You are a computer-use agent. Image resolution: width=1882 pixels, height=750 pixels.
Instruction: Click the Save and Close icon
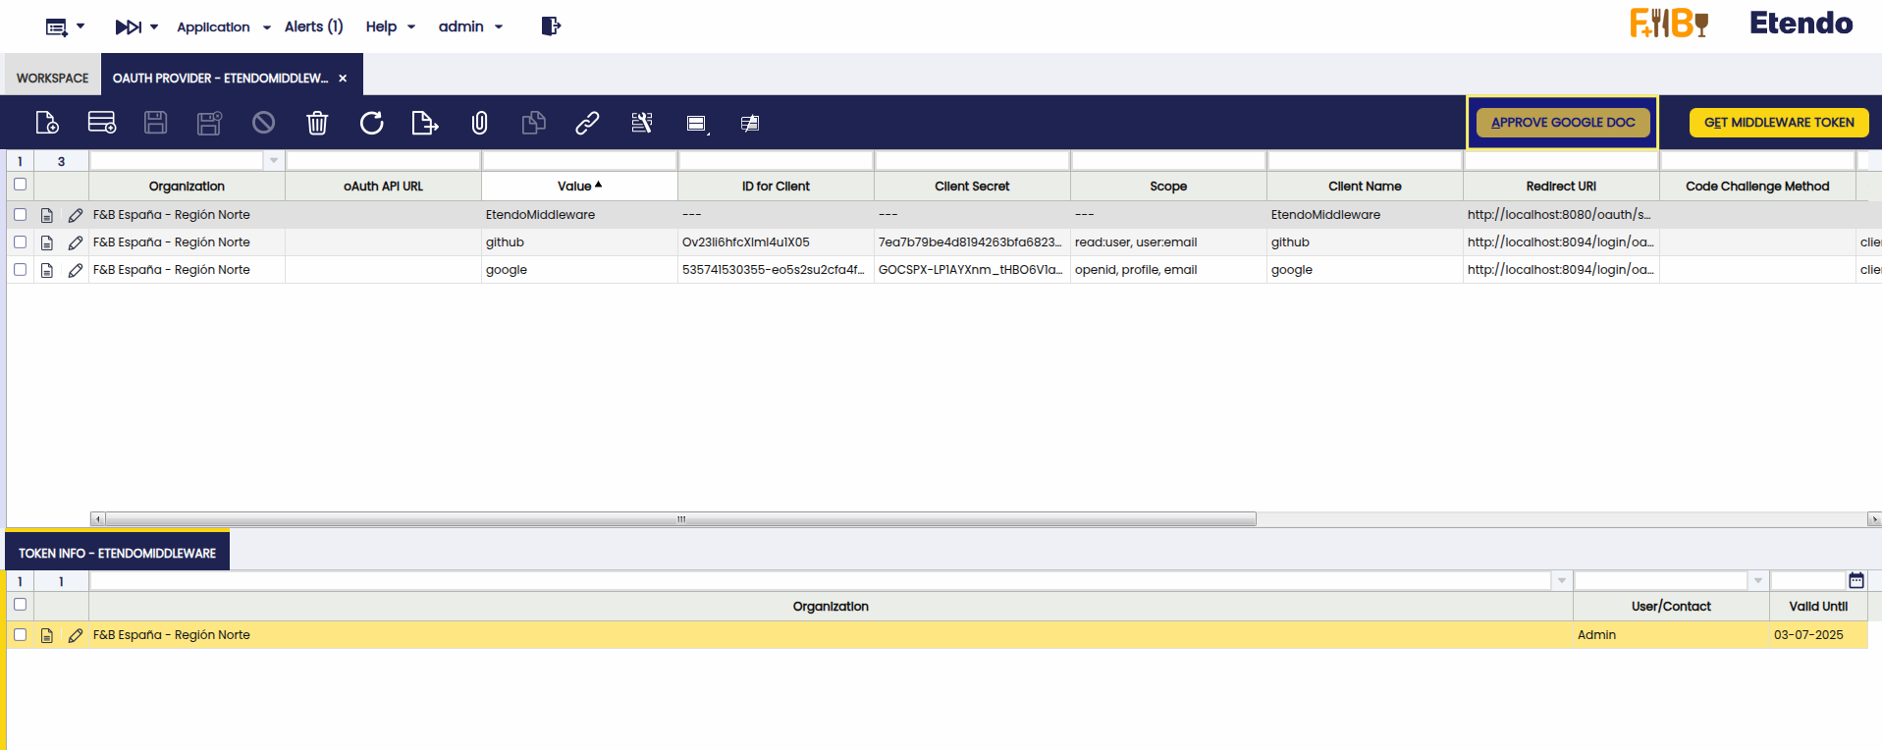pyautogui.click(x=209, y=123)
